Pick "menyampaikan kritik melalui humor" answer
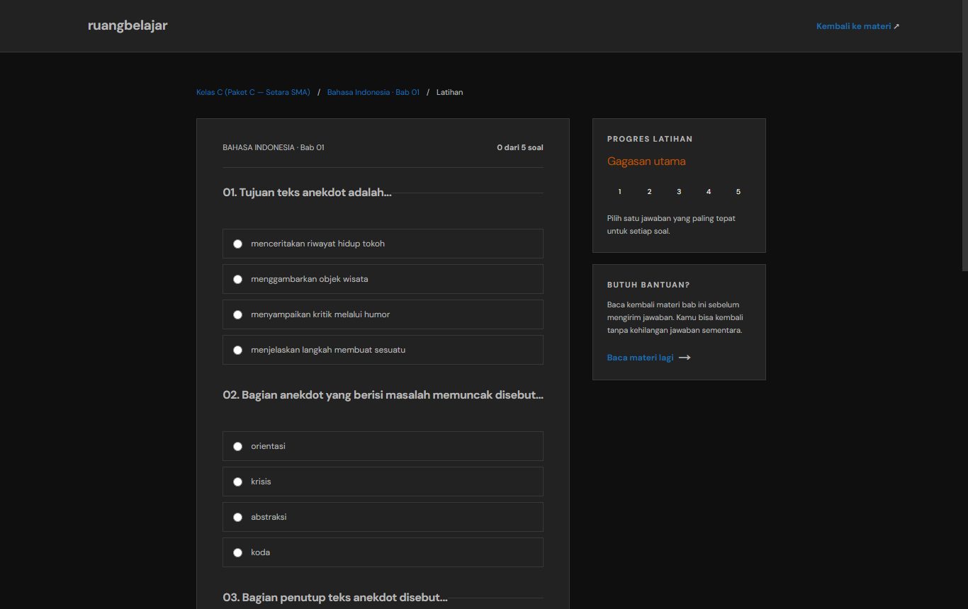Screen dimensions: 968x609 click(383, 314)
